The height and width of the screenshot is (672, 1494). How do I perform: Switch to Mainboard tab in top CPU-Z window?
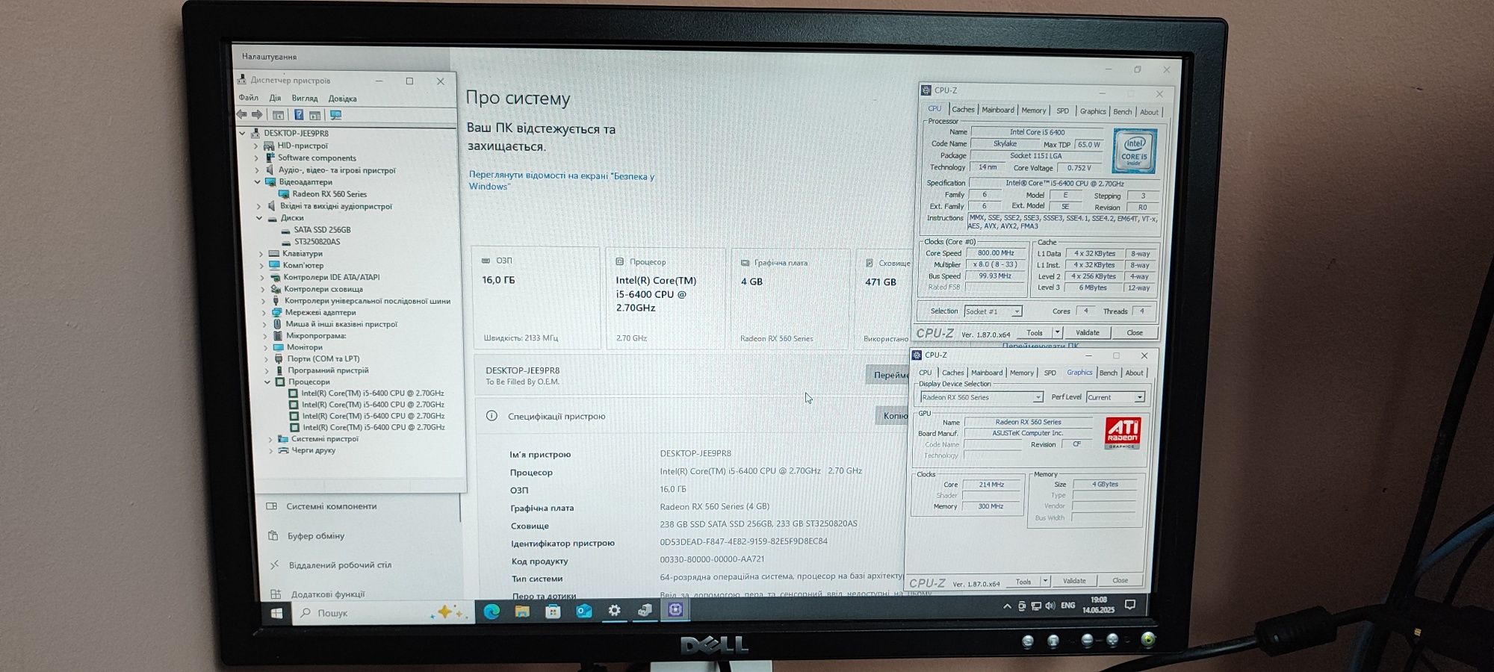click(998, 110)
